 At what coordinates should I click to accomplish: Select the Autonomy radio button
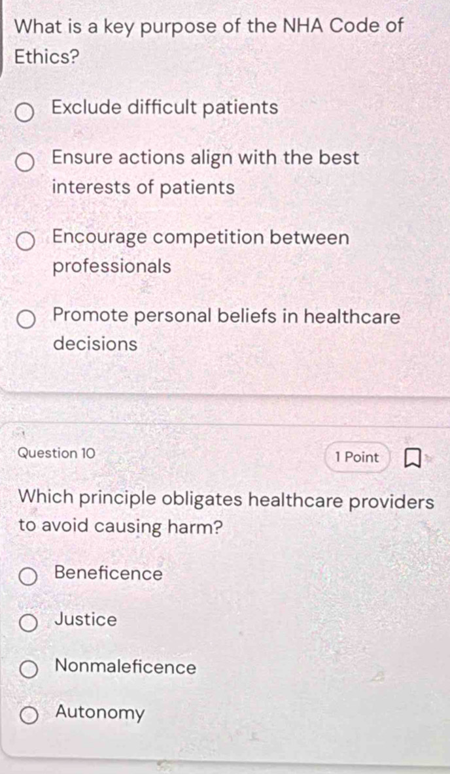point(29,716)
